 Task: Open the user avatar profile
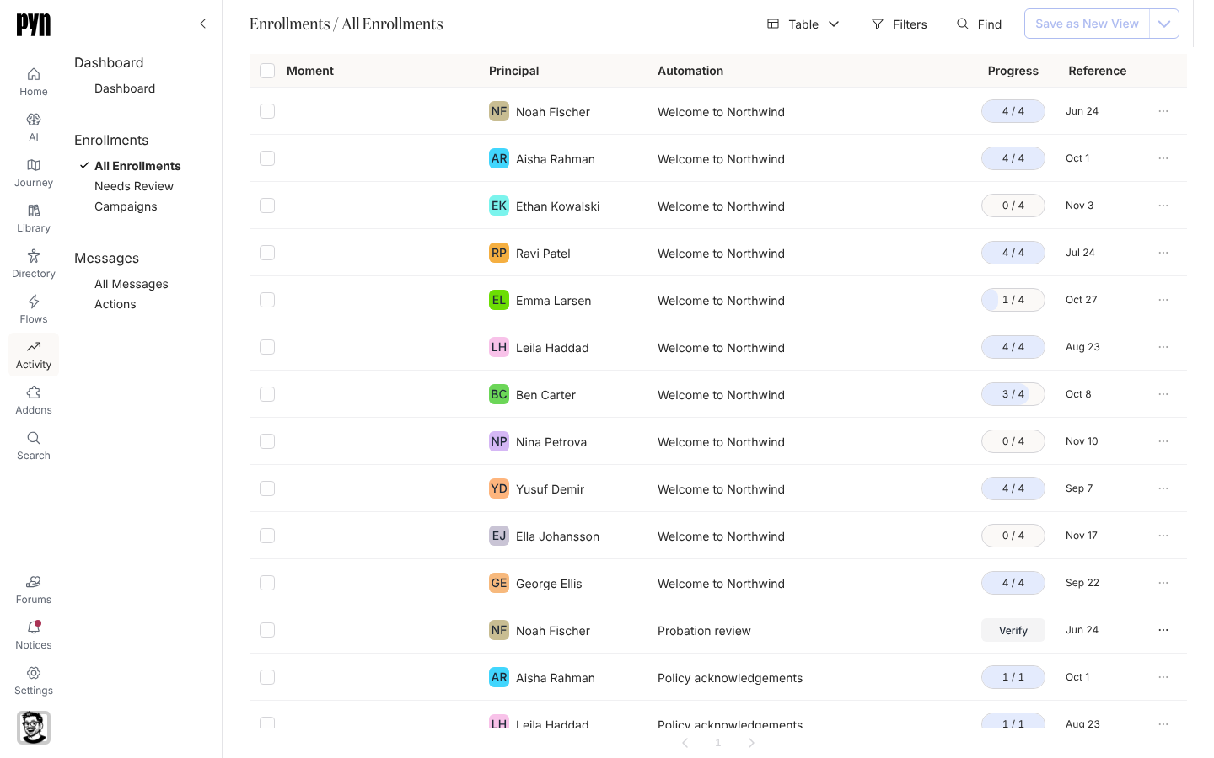coord(34,728)
